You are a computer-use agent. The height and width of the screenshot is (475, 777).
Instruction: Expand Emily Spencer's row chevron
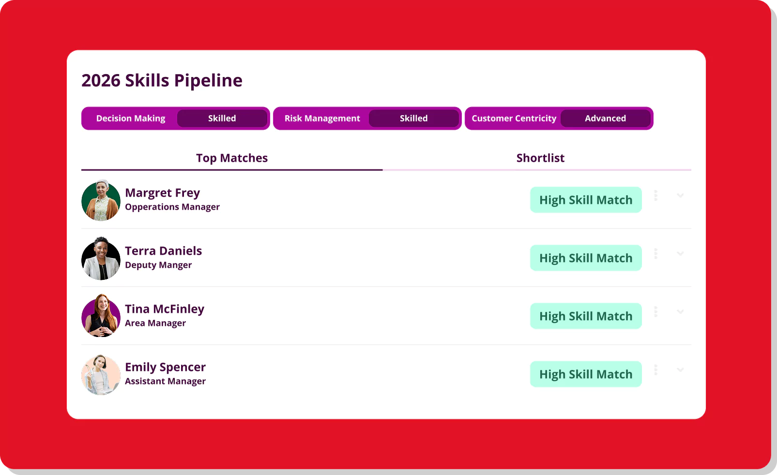[680, 370]
